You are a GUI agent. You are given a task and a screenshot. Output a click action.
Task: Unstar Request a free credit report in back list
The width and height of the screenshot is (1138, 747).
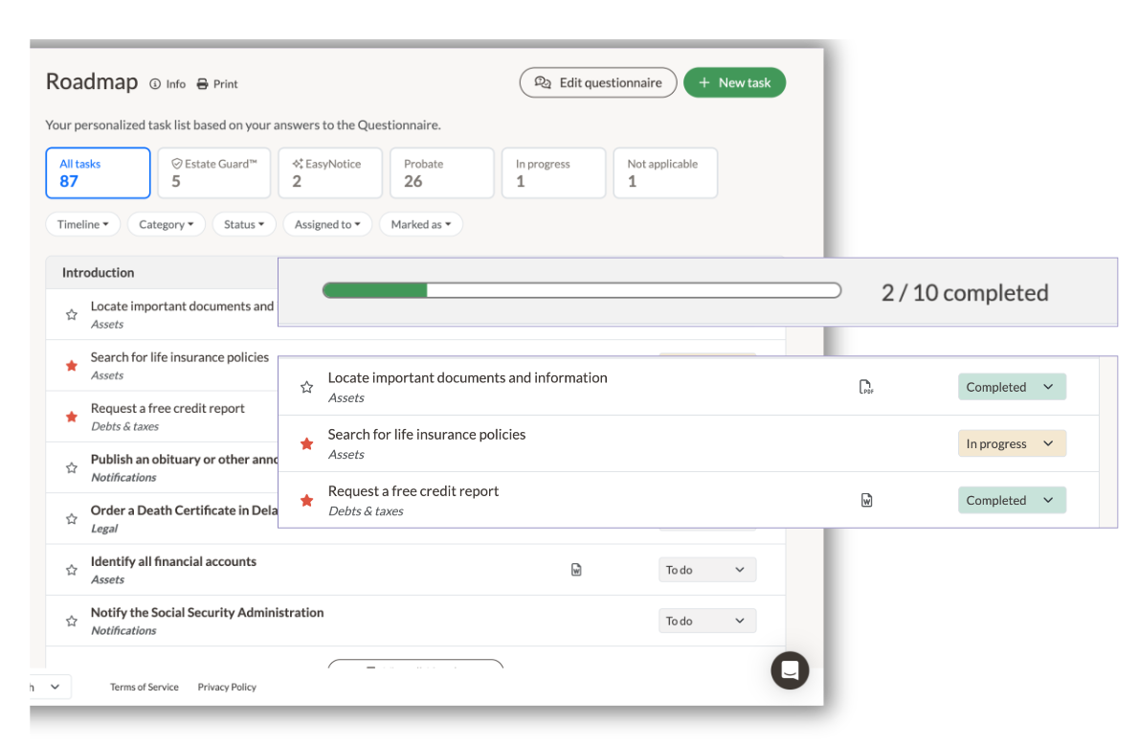point(71,417)
